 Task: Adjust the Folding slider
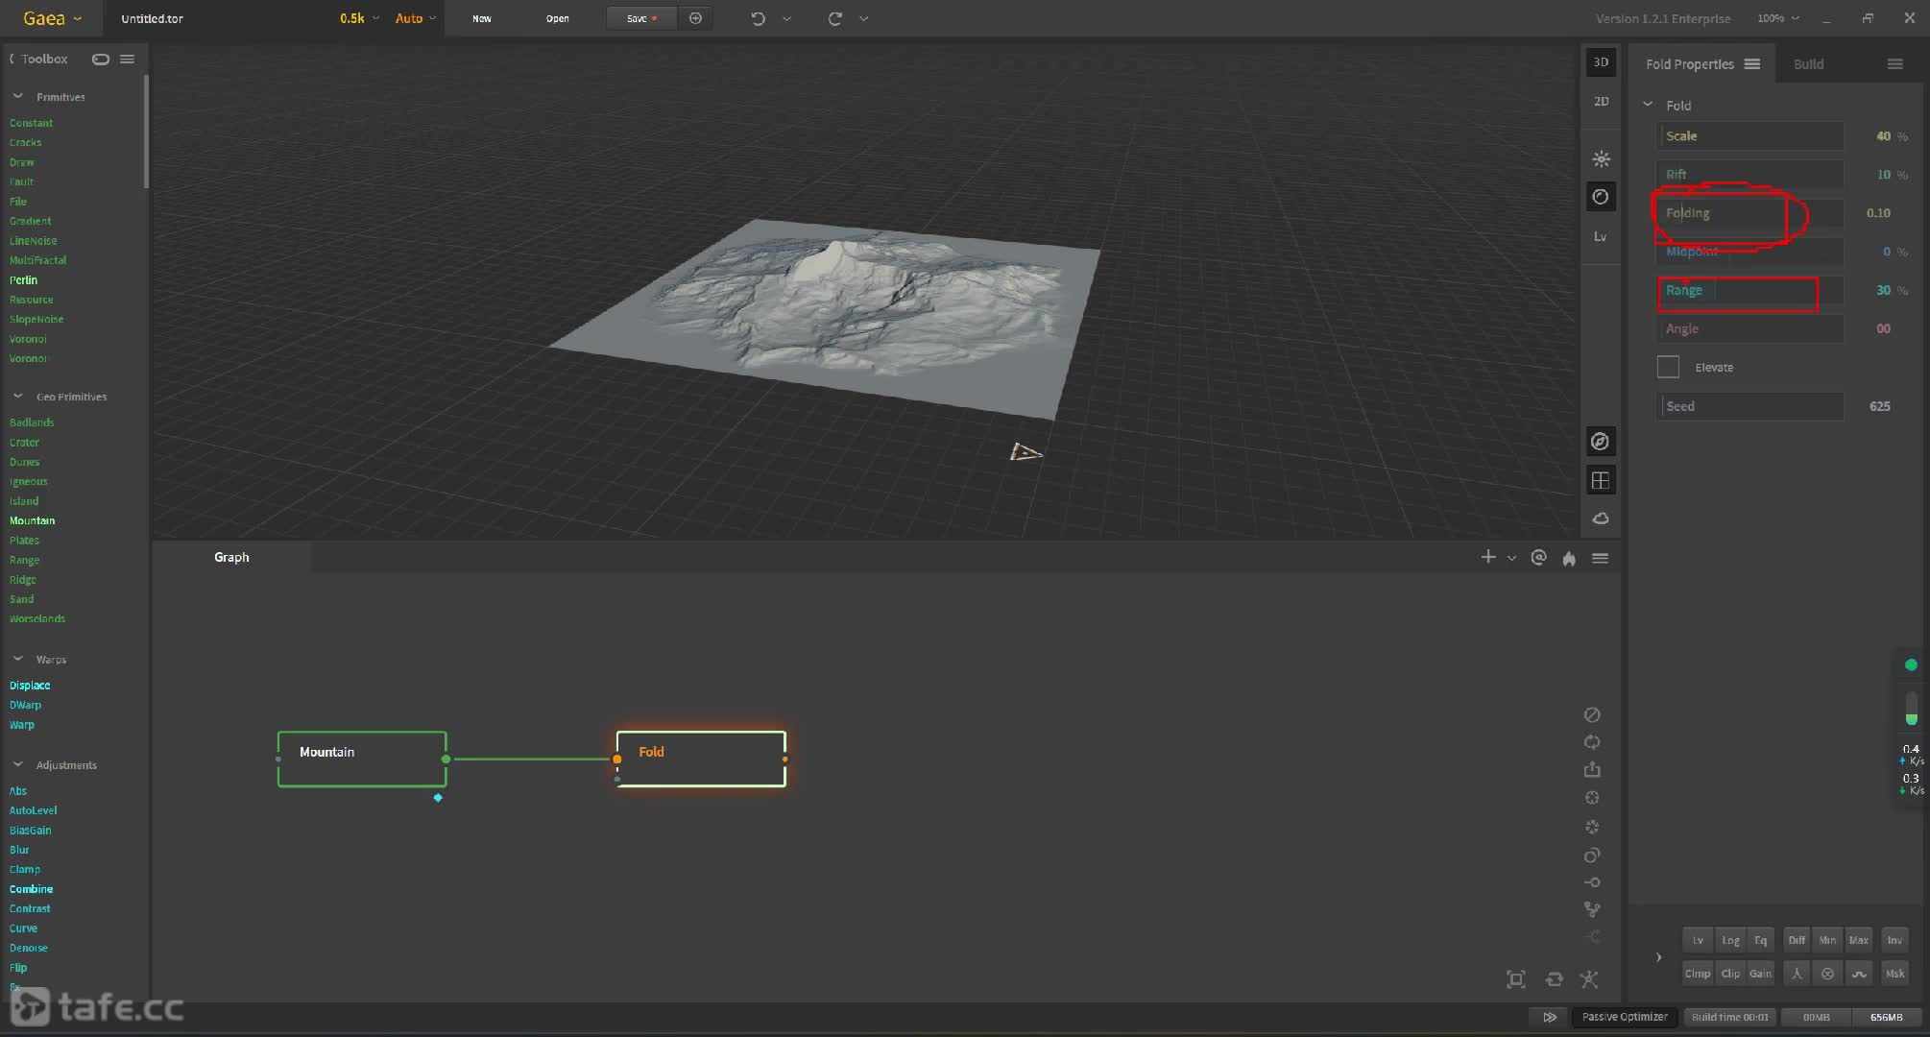coord(1750,213)
